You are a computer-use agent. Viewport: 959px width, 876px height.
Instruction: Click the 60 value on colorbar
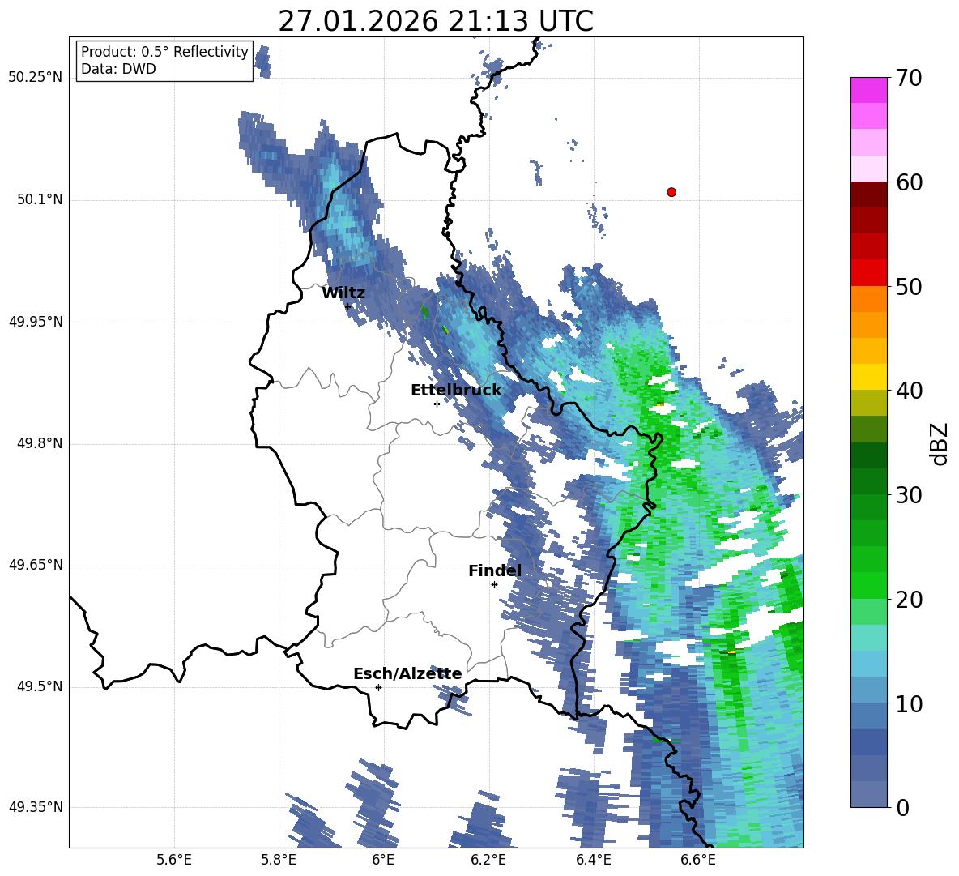pyautogui.click(x=909, y=182)
